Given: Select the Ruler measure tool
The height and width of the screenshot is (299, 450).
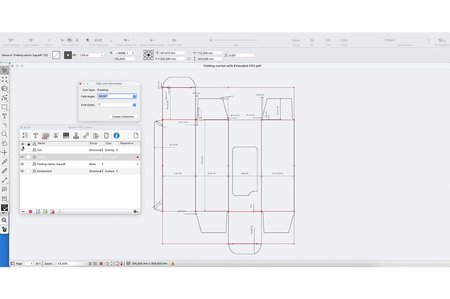Looking at the screenshot, I should [x=4, y=171].
